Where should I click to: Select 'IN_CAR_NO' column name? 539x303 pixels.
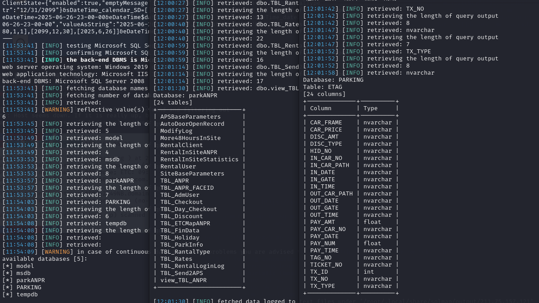pos(326,158)
